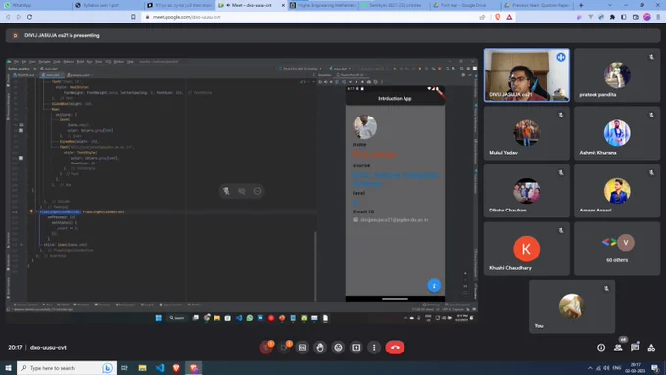The width and height of the screenshot is (666, 375).
Task: Reload the Meet page
Action: (29, 17)
